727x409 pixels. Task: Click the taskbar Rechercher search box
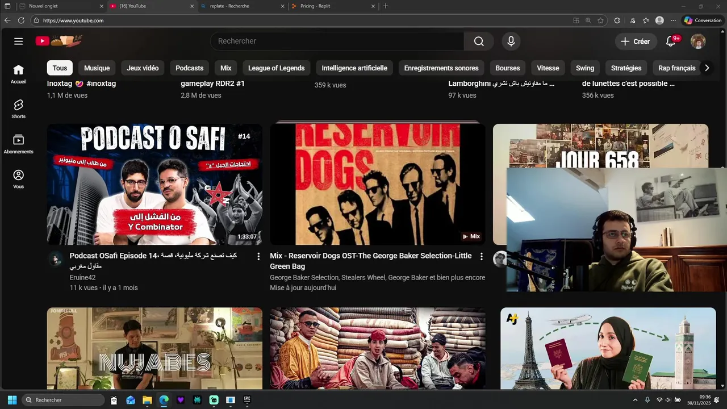63,400
